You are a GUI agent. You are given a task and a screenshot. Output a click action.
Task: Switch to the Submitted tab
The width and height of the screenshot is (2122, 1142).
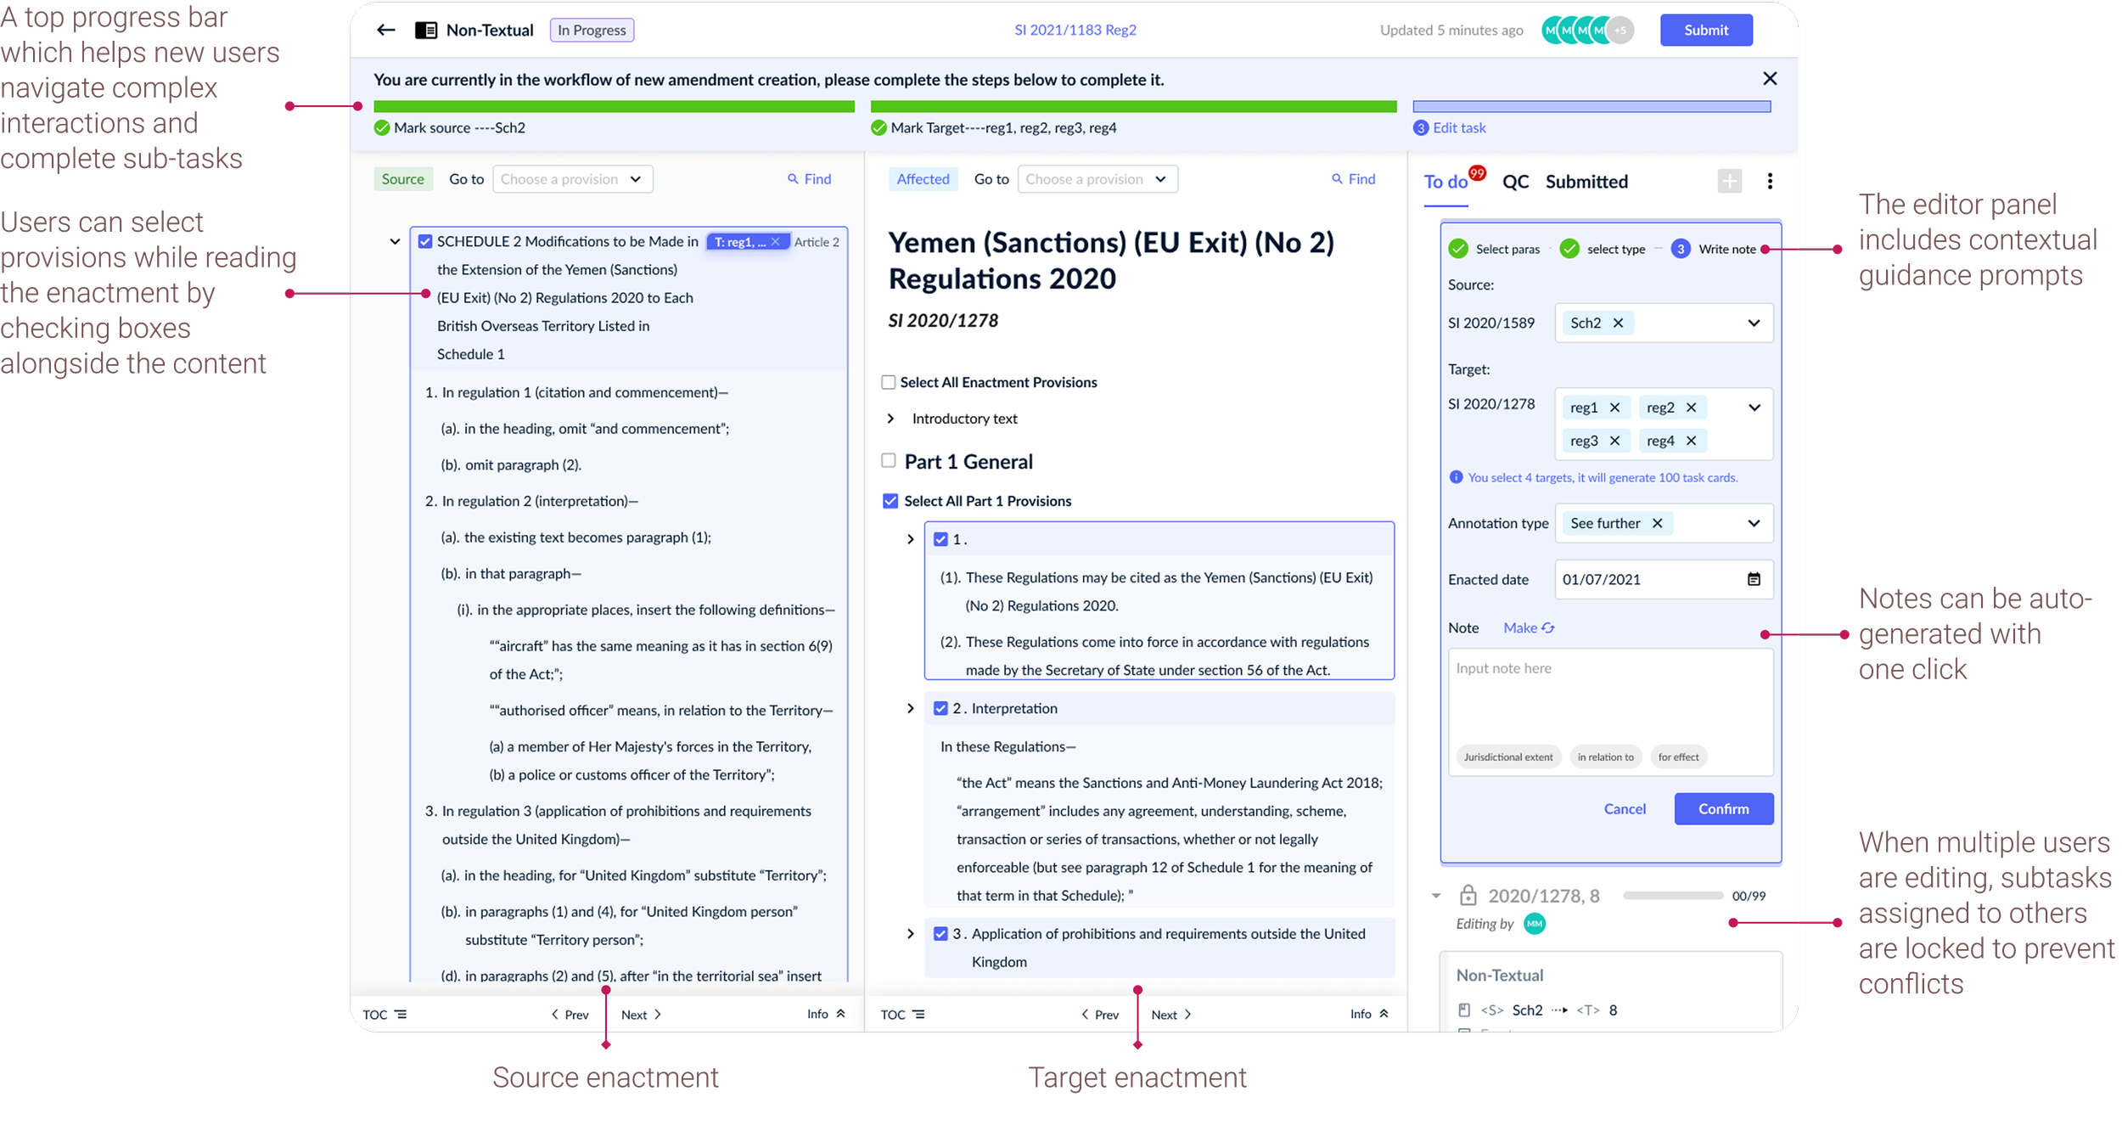tap(1586, 182)
